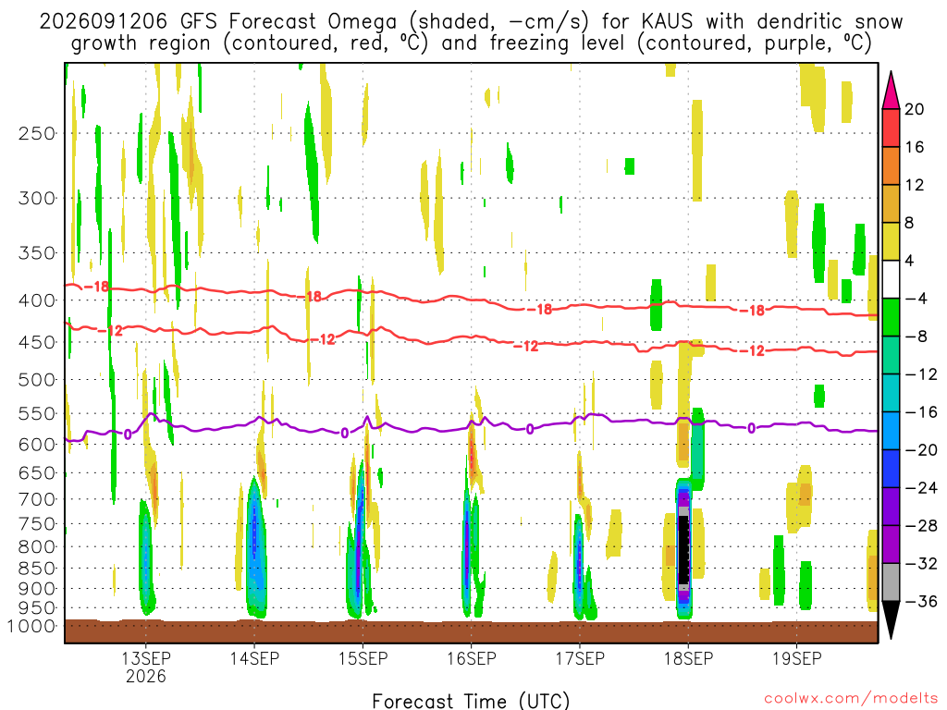Click the dark blue swatch near -24
This screenshot has height=710, width=947.
[891, 469]
